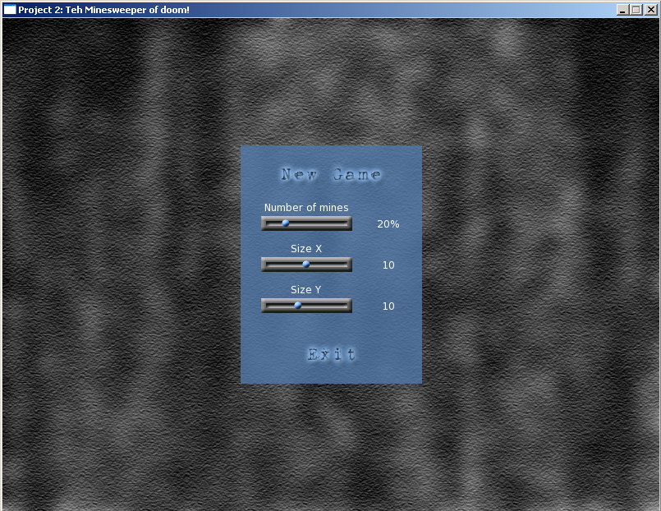Image resolution: width=661 pixels, height=511 pixels.
Task: Click the Number of mines slider knob
Action: pos(286,223)
